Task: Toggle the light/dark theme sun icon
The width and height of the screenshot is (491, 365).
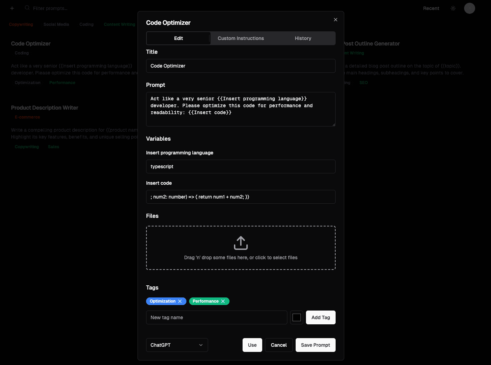Action: 453,8
